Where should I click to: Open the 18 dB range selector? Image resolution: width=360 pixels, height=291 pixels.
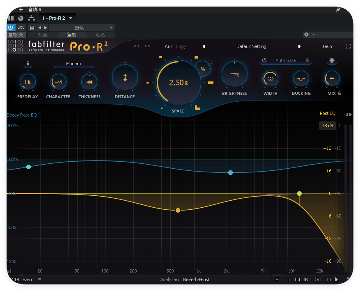pos(328,126)
